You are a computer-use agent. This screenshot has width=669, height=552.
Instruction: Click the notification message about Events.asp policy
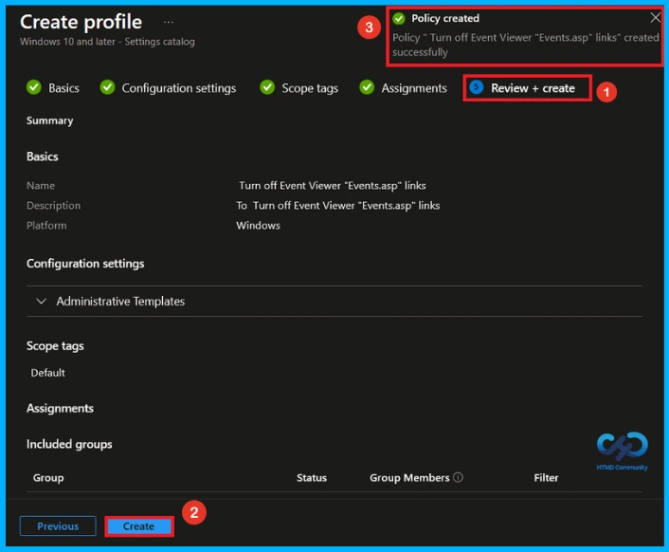(526, 45)
